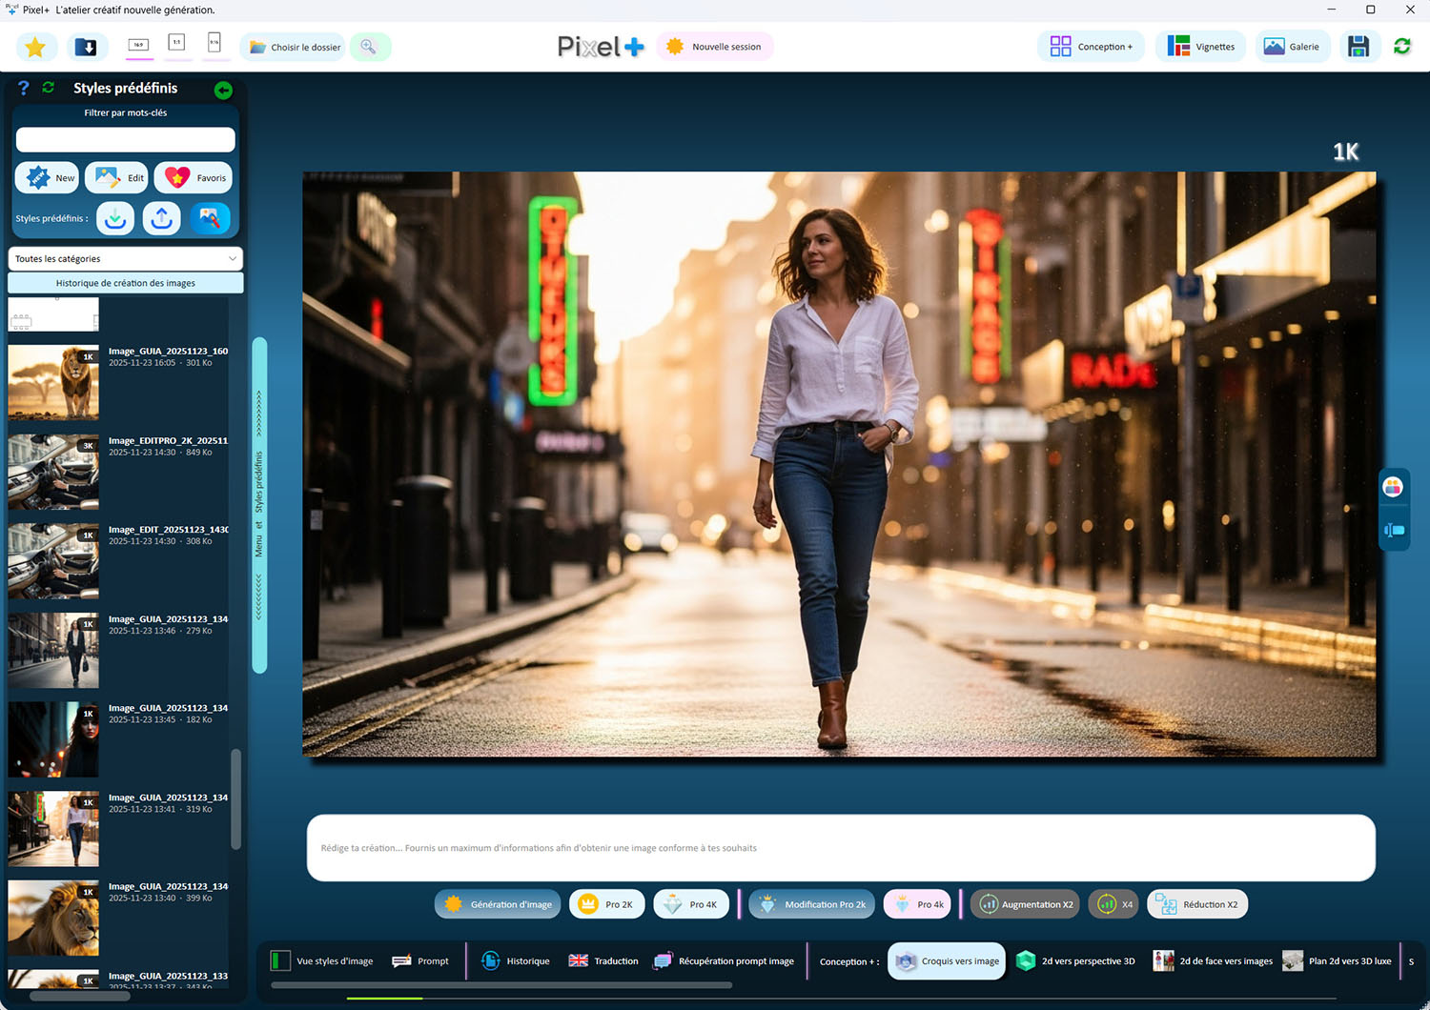Click the prompt text input field
Screen dimensions: 1430x1010
840,847
